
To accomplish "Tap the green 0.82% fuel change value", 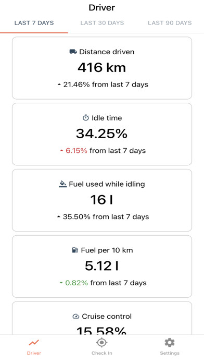I will tap(76, 283).
